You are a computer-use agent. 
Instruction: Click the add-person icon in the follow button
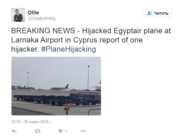[x=150, y=13]
